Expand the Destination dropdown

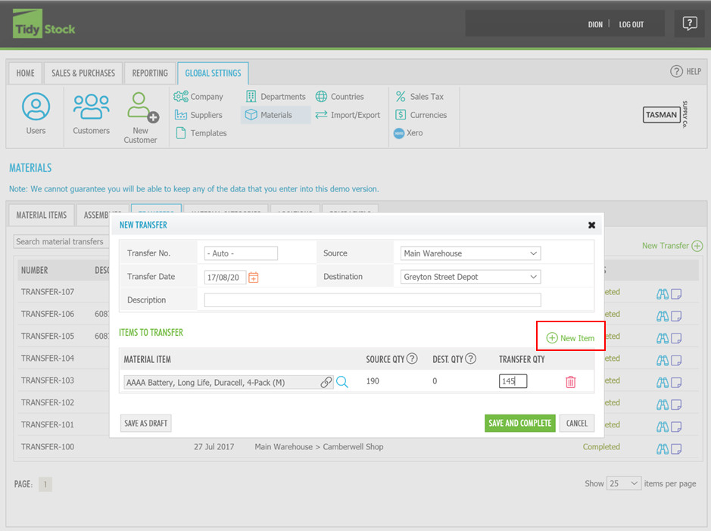coord(470,277)
